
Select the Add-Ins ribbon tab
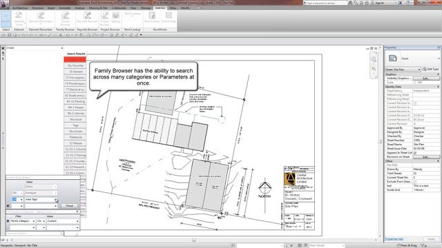(x=160, y=8)
